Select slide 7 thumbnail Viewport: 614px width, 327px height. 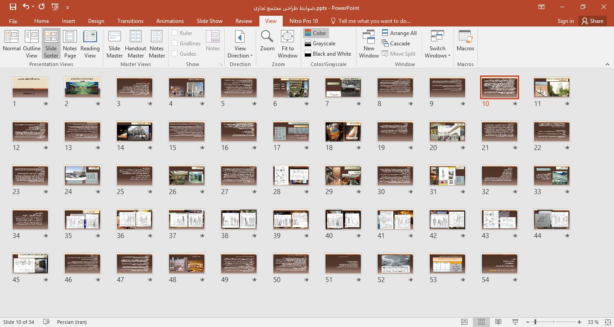pyautogui.click(x=343, y=87)
